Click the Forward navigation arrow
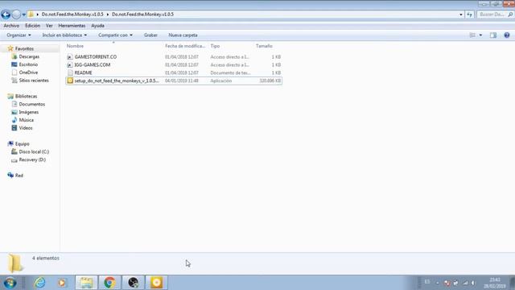This screenshot has width=515, height=290. point(16,14)
